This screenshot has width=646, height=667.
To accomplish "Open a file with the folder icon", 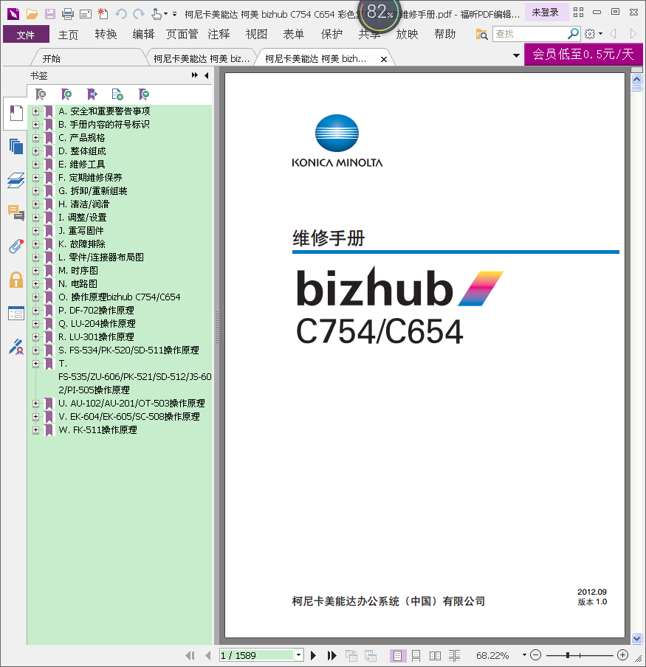I will coord(32,14).
